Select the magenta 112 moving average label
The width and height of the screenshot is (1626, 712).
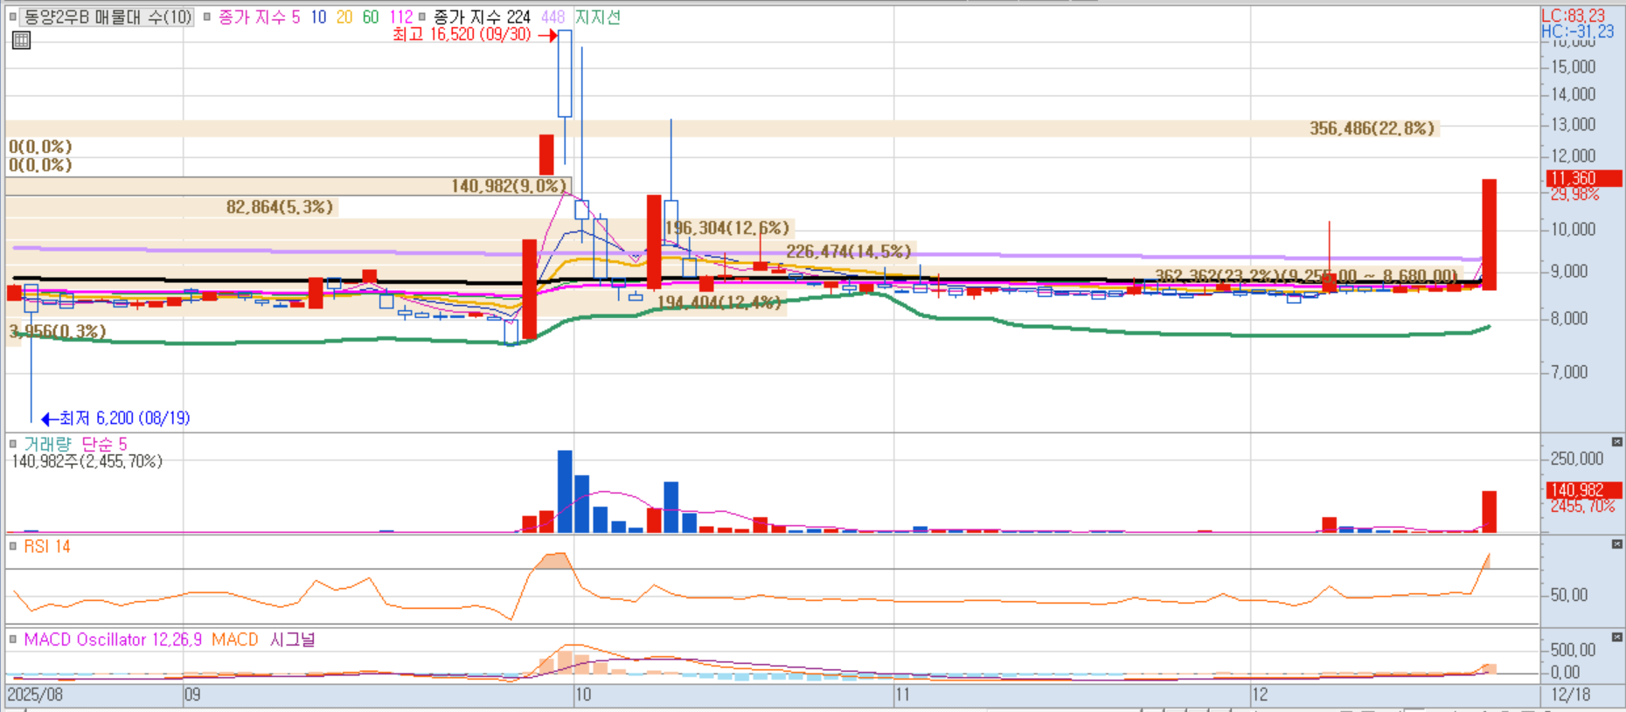[x=401, y=17]
